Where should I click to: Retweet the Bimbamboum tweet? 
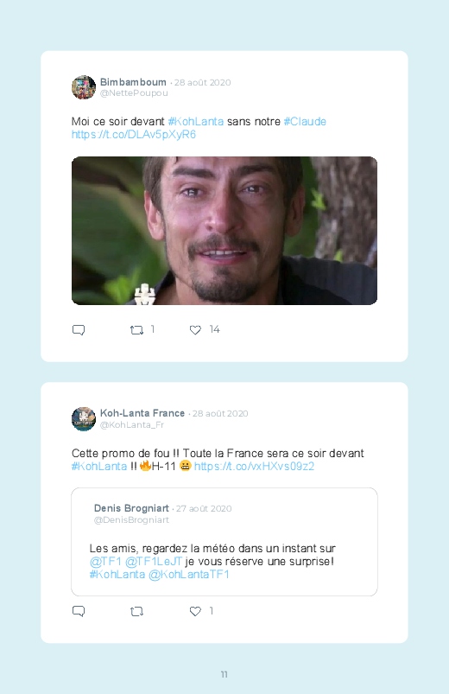(x=136, y=330)
